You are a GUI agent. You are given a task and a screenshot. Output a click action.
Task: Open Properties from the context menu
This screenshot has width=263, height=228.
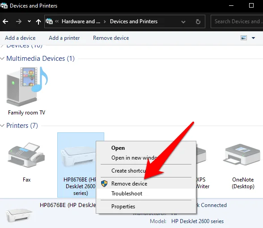(146, 207)
